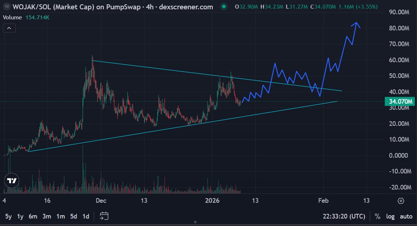The width and height of the screenshot is (417, 226).
Task: Click the change value 1.16M (+3.55%)
Action: click(358, 7)
